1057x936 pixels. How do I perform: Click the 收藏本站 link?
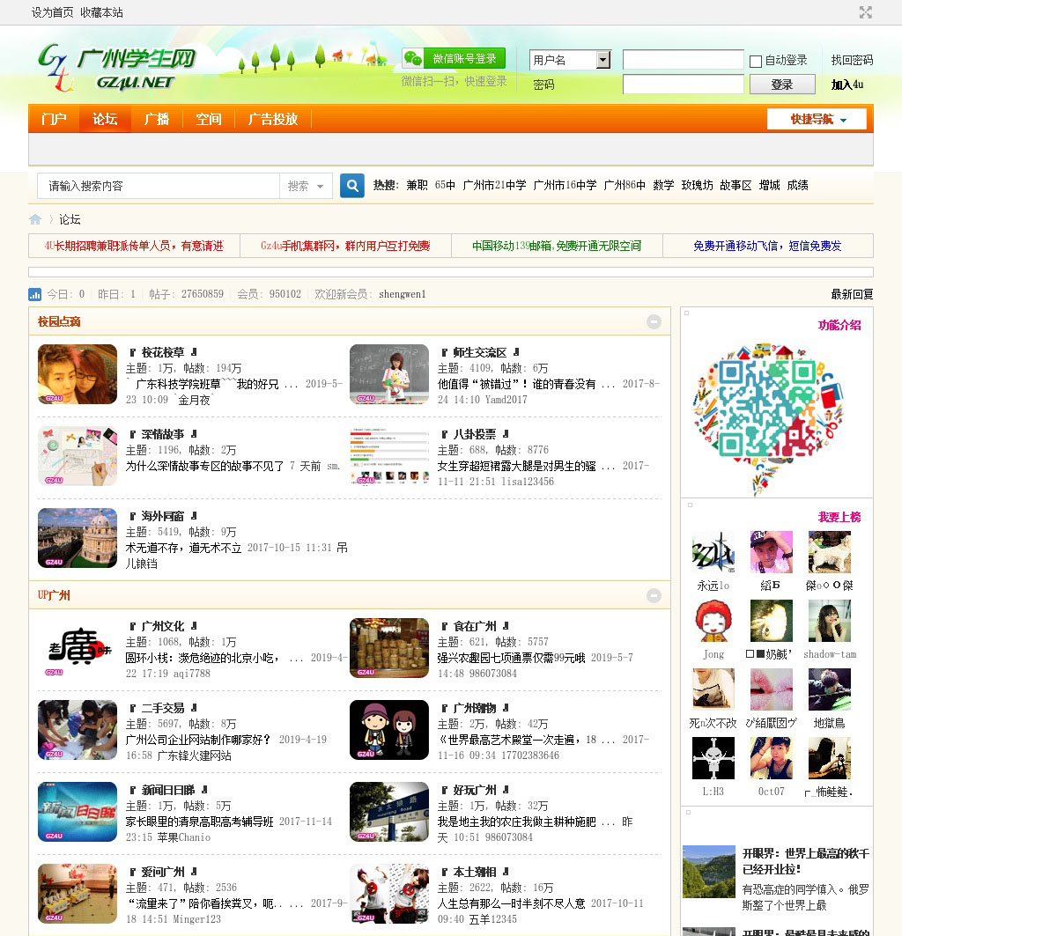click(x=101, y=12)
